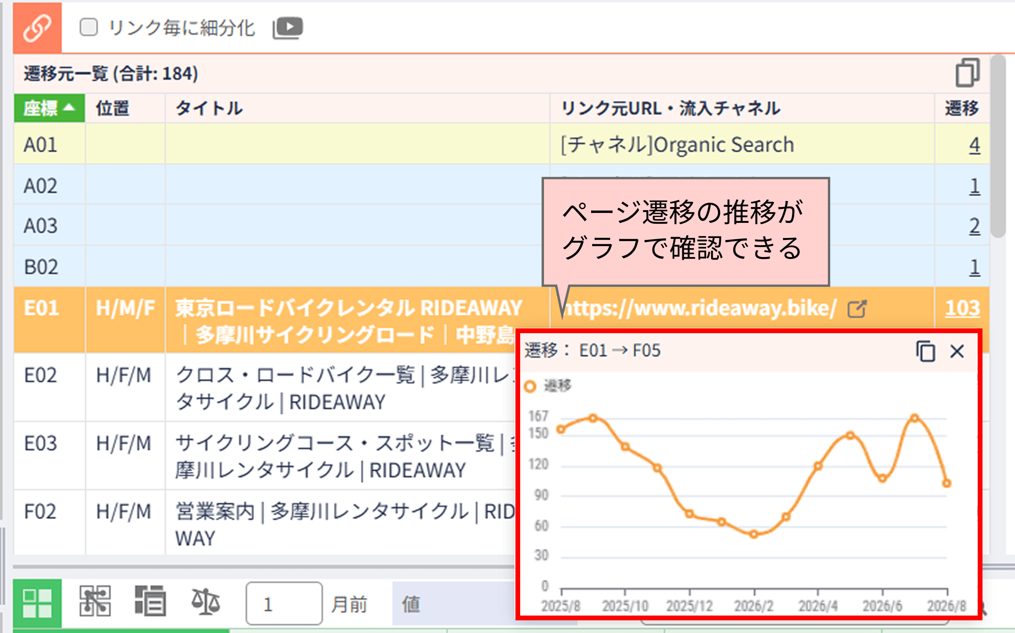Select the green grid view icon
The width and height of the screenshot is (1015, 633).
(37, 603)
